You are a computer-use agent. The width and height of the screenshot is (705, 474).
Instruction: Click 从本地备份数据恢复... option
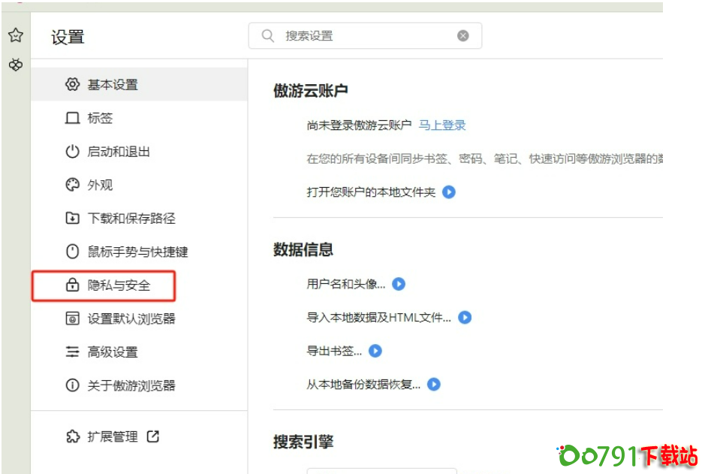(x=363, y=384)
